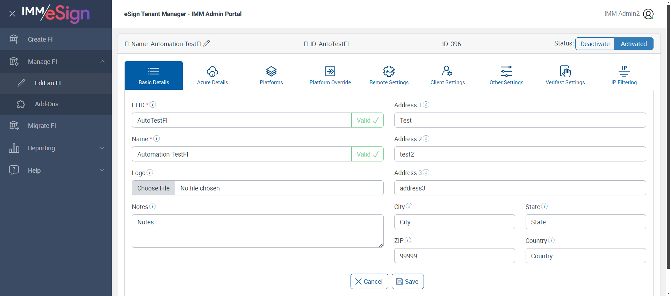
Task: Open Add-Ons in the sidebar
Action: [x=46, y=104]
